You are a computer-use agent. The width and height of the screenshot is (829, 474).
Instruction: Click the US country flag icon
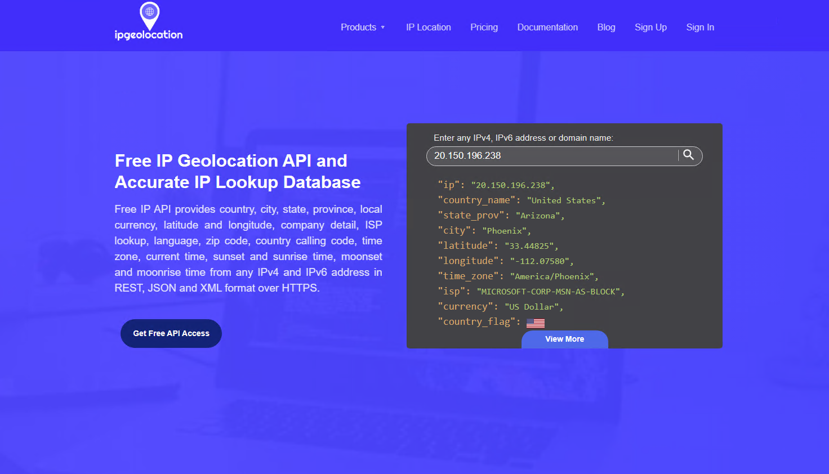click(535, 322)
